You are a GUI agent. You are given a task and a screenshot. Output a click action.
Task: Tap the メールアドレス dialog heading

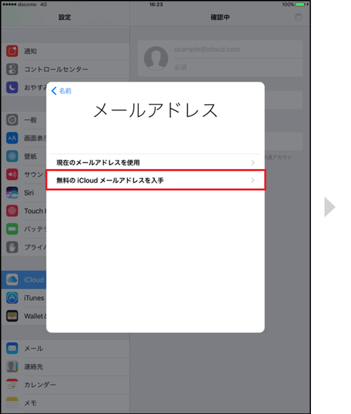[x=155, y=110]
